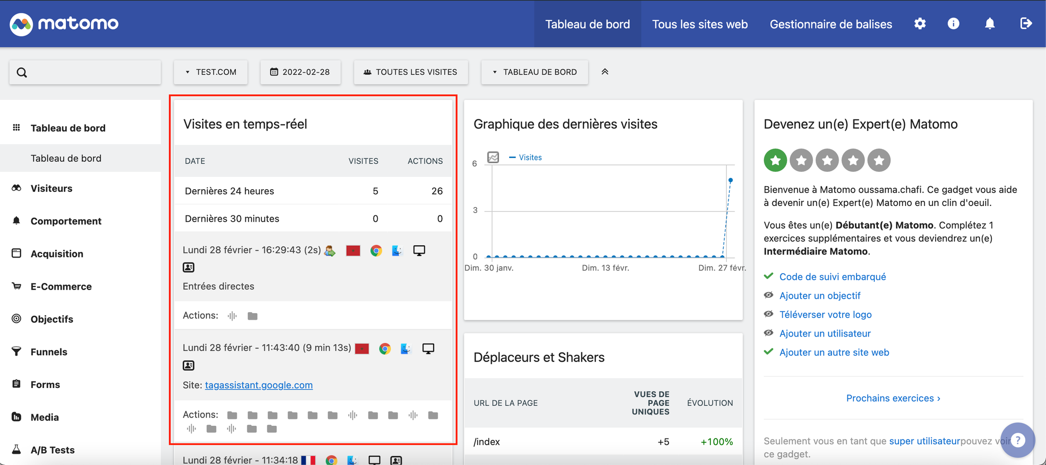This screenshot has width=1046, height=465.
Task: Click the Matomo logo
Action: coord(64,23)
